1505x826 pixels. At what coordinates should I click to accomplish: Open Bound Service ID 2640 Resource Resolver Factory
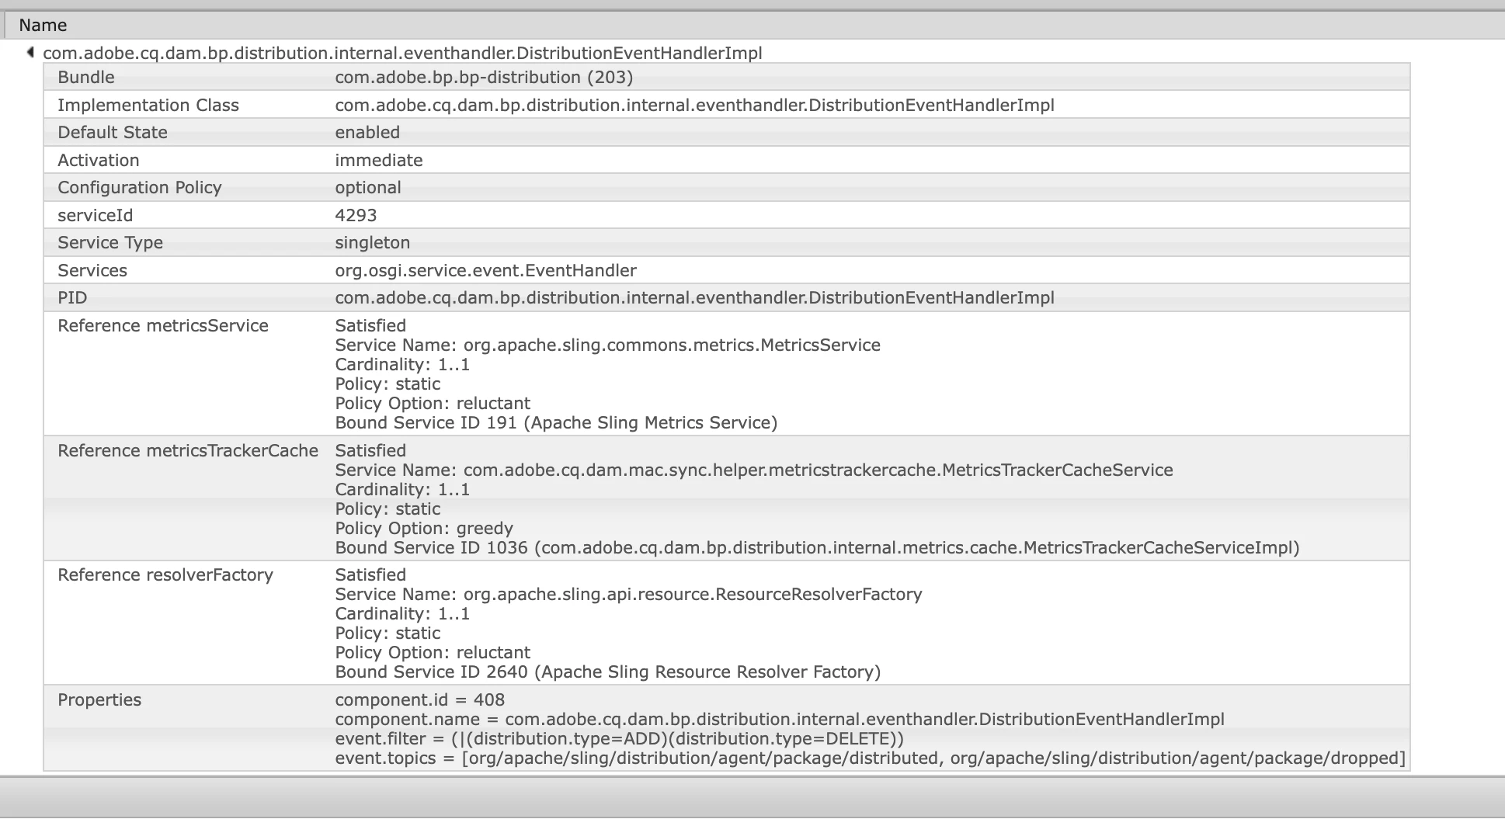click(x=608, y=672)
